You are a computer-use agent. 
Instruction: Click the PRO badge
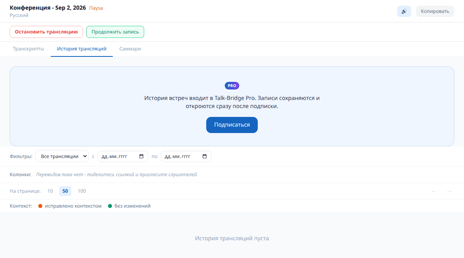coord(232,85)
